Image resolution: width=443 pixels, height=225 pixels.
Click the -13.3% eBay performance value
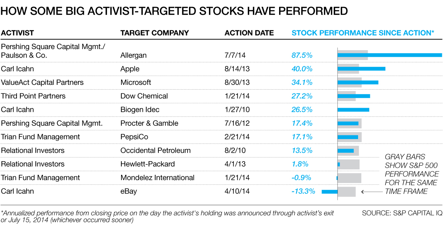pyautogui.click(x=303, y=191)
